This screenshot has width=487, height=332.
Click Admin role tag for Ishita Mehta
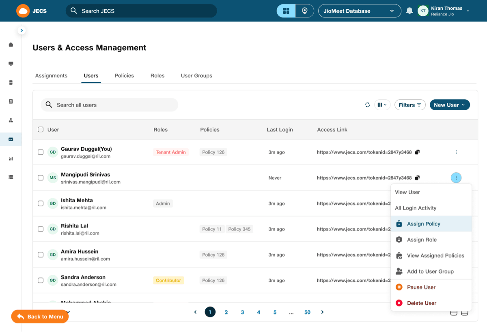pos(163,203)
